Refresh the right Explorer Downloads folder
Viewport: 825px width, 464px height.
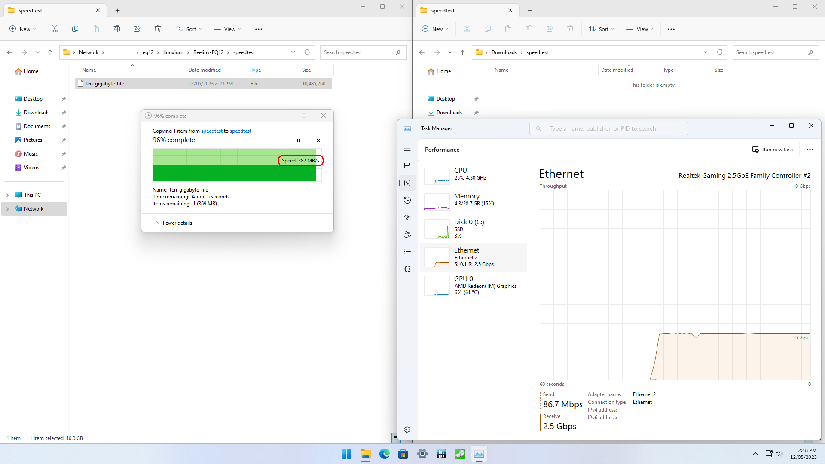coord(720,52)
